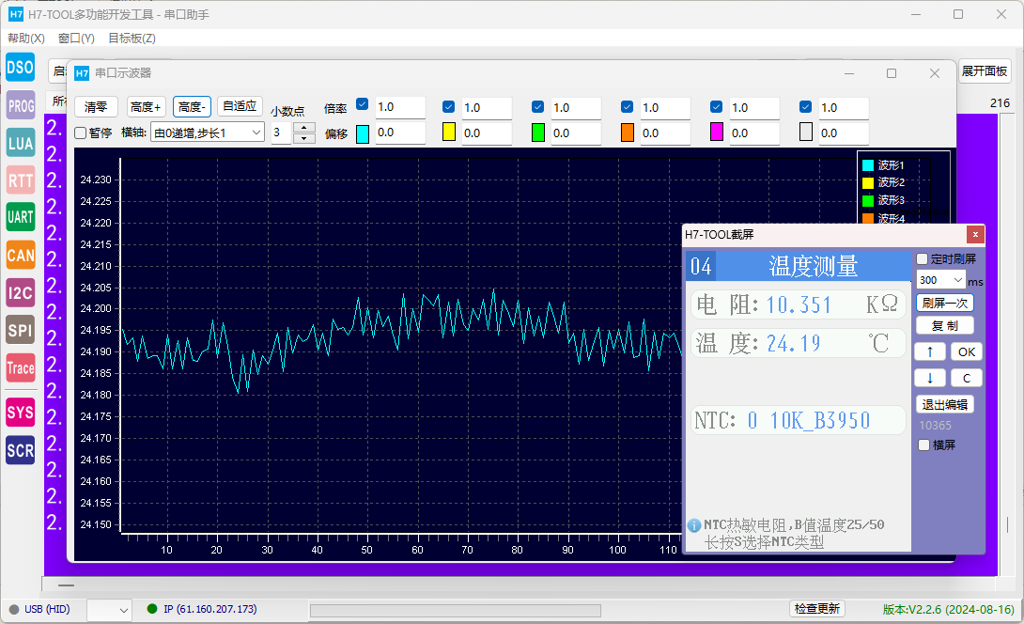Image resolution: width=1024 pixels, height=624 pixels.
Task: Click the waveform 6 offset input field
Action: (844, 133)
